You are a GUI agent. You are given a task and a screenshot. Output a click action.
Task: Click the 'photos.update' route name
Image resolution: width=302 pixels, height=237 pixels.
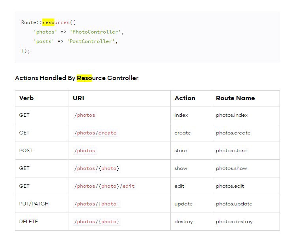(x=234, y=204)
